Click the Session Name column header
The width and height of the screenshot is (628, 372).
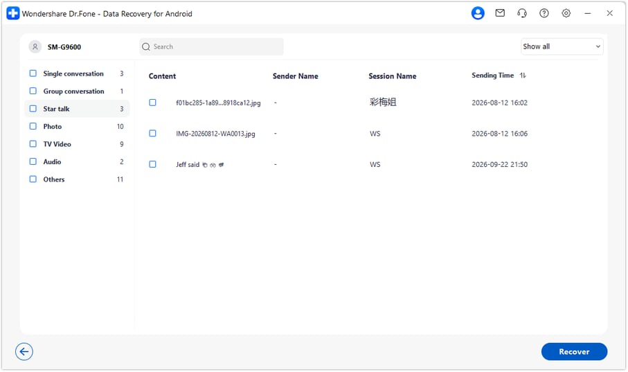[392, 76]
